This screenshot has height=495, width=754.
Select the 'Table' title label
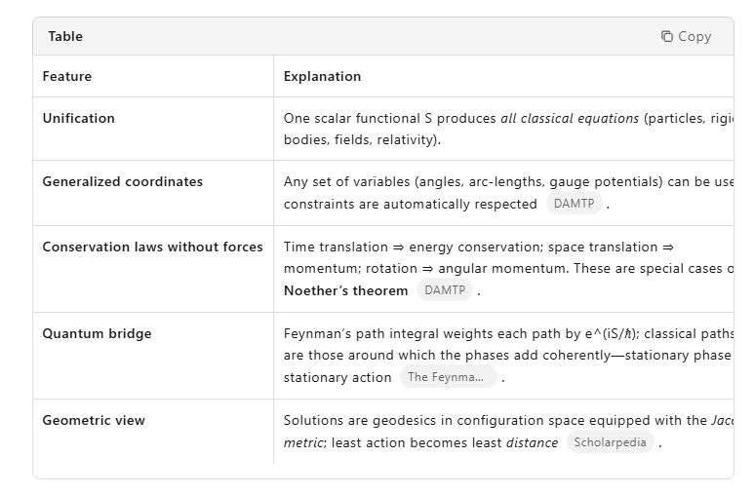[x=65, y=36]
